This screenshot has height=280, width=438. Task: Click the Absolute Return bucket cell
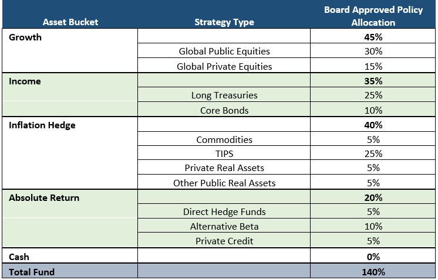click(x=70, y=218)
